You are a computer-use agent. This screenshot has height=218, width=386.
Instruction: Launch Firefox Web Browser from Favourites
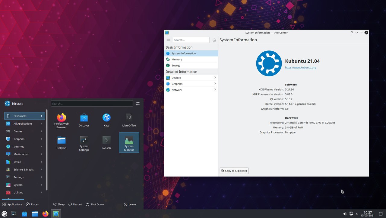tap(62, 121)
